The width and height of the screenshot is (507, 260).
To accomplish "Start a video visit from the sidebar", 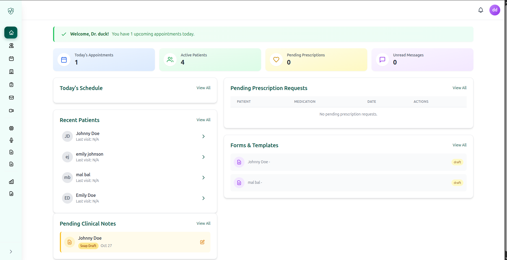I will tap(11, 111).
